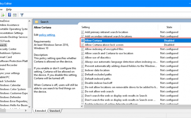Click the tree pane vertical scrollbar thumb

pos(29,78)
